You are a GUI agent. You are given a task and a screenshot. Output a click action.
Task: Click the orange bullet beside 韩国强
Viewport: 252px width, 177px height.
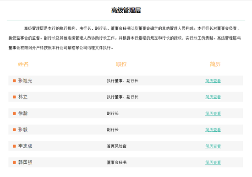(x=14, y=162)
